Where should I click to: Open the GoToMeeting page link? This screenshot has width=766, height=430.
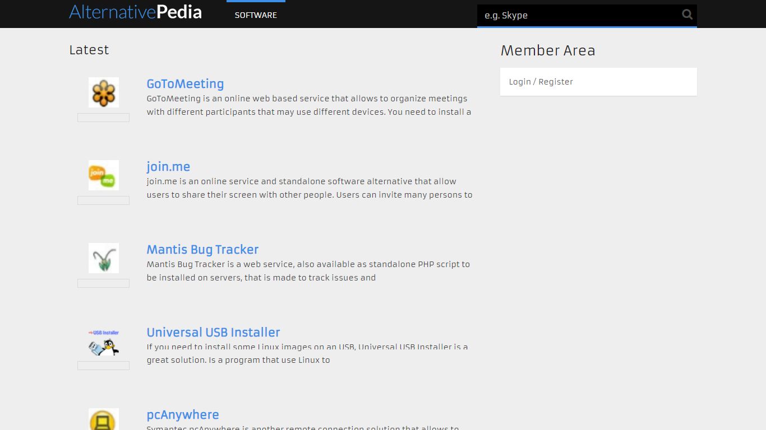tap(185, 83)
